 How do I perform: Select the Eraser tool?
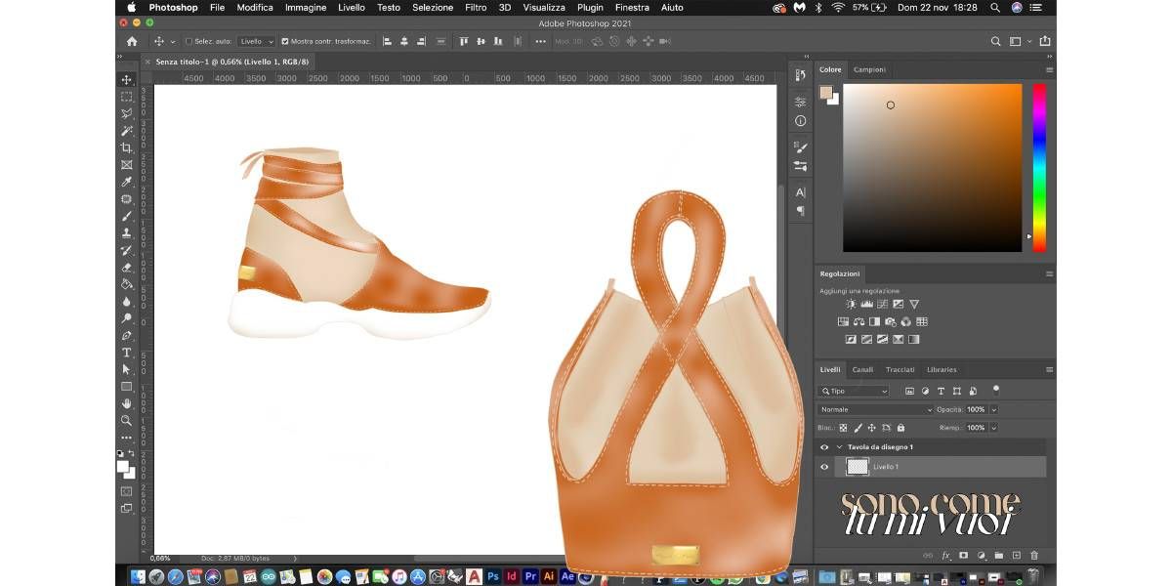(x=126, y=267)
